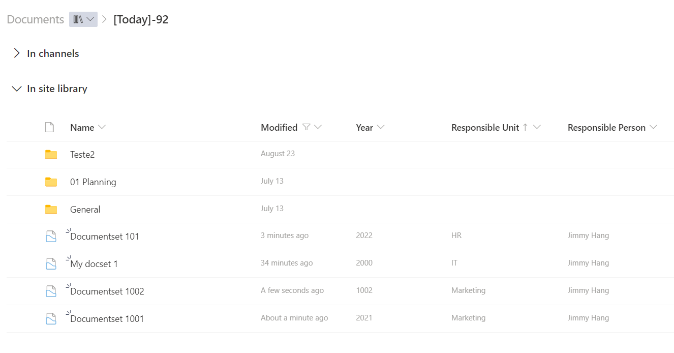
Task: Open the Responsible Person column dropdown
Action: (x=612, y=128)
